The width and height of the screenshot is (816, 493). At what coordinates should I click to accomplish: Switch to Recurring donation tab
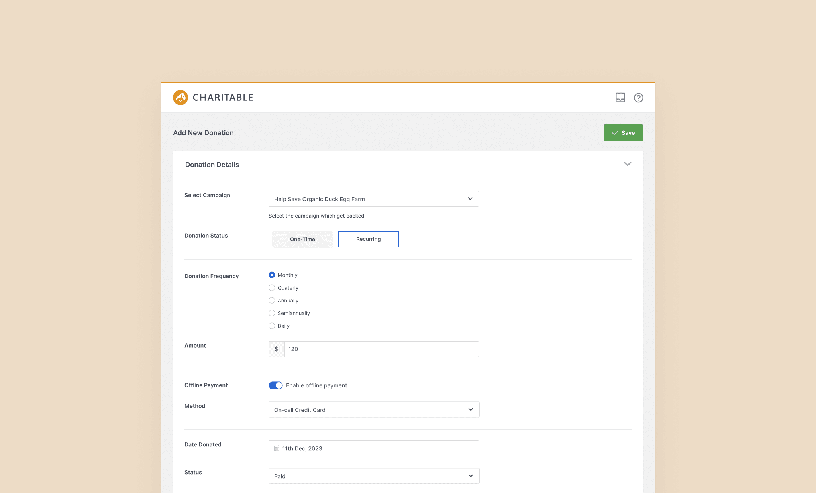click(368, 239)
